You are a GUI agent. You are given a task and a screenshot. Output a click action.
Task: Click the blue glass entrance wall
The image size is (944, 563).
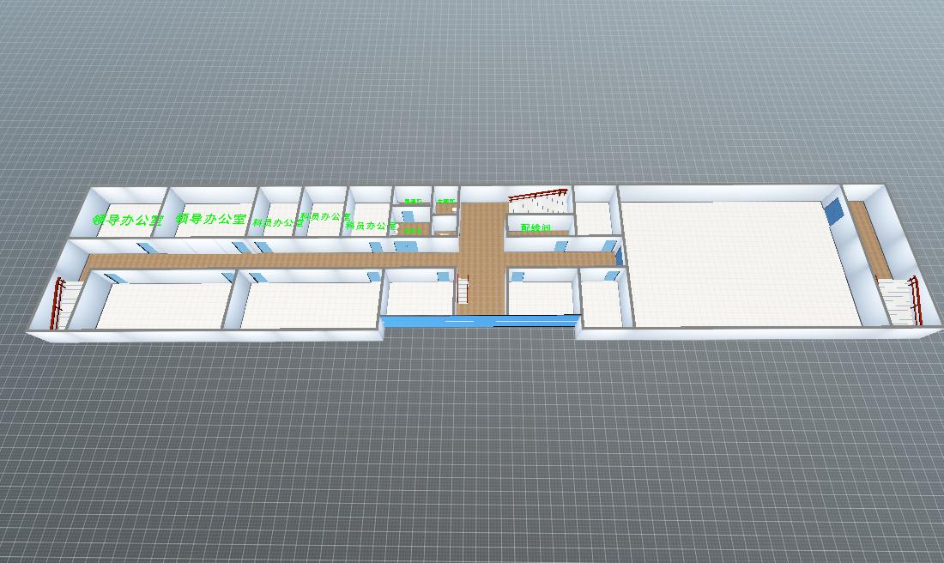[x=481, y=321]
